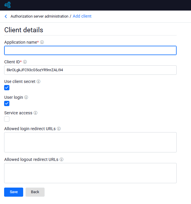Select the Add client breadcrumb
191x204 pixels.
pyautogui.click(x=82, y=16)
